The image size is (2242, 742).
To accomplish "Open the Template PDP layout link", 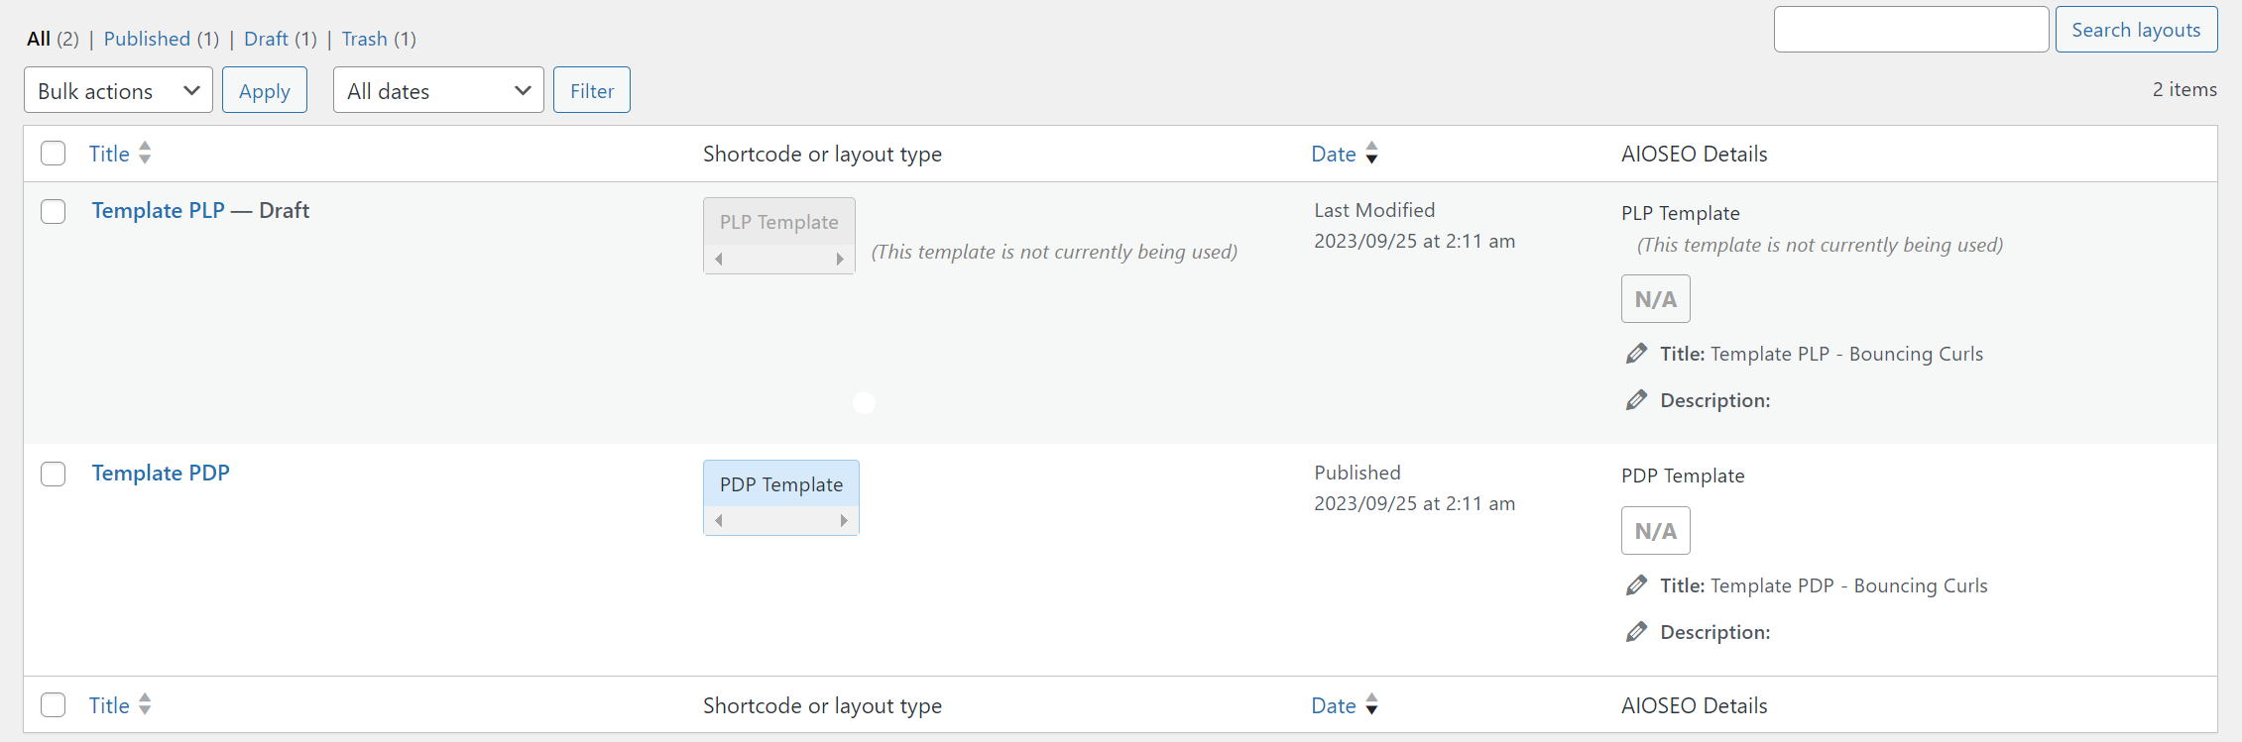I will pyautogui.click(x=161, y=474).
